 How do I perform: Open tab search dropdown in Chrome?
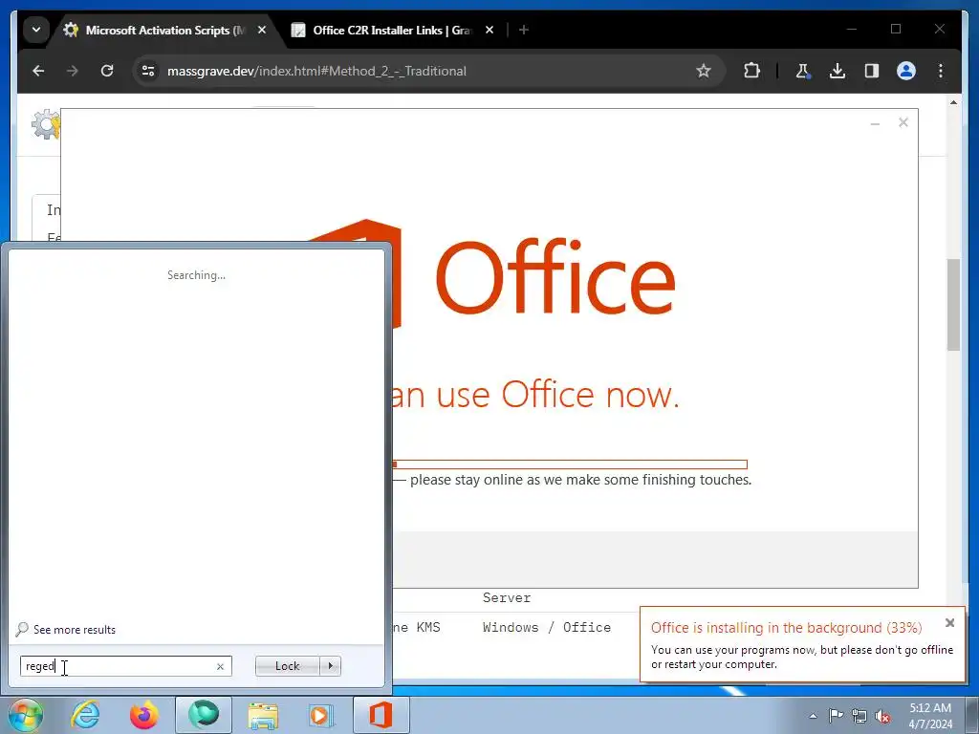click(36, 30)
